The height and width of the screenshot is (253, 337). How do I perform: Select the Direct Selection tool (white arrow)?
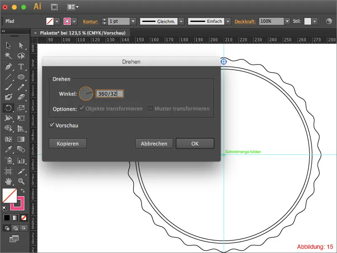pos(21,46)
